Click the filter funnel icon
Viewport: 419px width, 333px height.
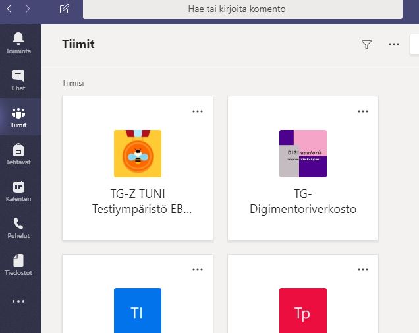(367, 44)
